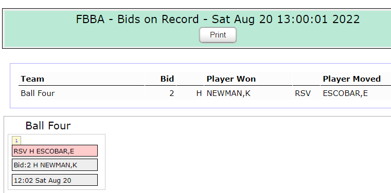Viewport: 391px width, 193px height.
Task: Click the FBBA Bids on Record title
Action: pyautogui.click(x=218, y=19)
